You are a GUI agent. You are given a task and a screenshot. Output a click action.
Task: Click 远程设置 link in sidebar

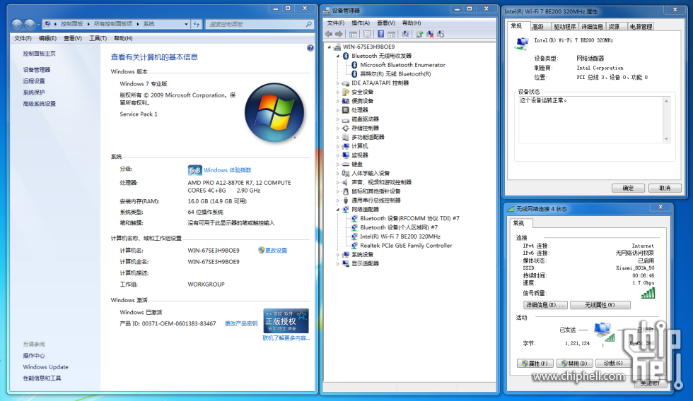pyautogui.click(x=34, y=81)
